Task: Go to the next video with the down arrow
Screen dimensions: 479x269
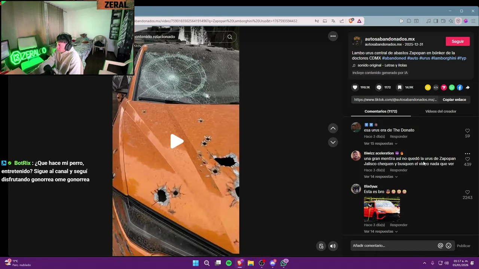Action: [333, 142]
